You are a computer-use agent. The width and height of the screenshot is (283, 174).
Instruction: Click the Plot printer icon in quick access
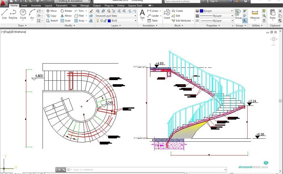pos(37,1)
